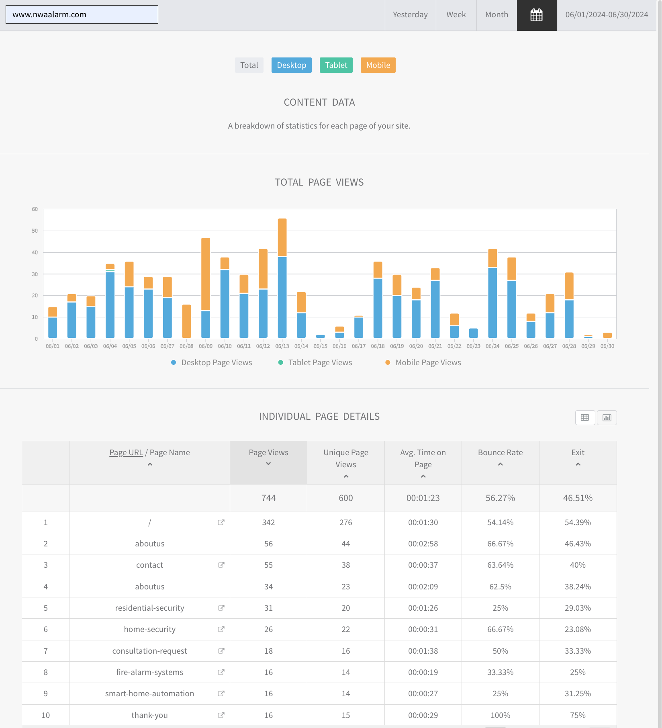Toggle the Tablet device filter
Viewport: 662px width, 728px height.
pos(336,65)
